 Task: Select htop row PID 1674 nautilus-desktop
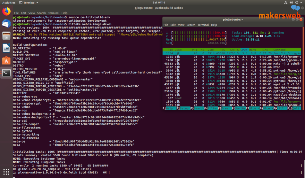(x=232, y=95)
